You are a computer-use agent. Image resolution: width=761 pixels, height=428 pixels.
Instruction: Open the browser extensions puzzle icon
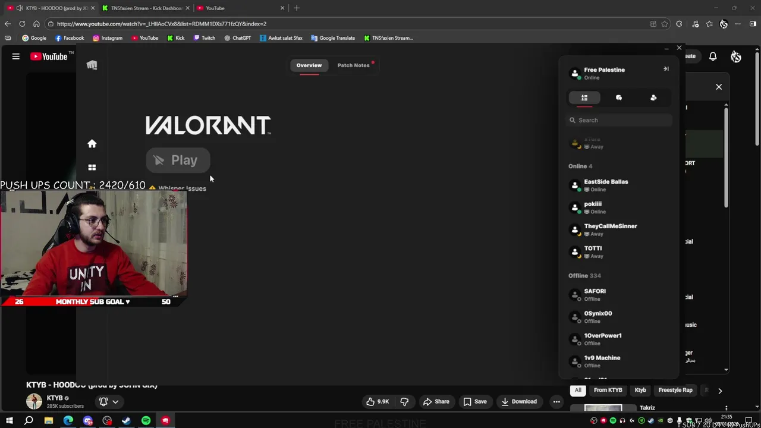tap(679, 24)
